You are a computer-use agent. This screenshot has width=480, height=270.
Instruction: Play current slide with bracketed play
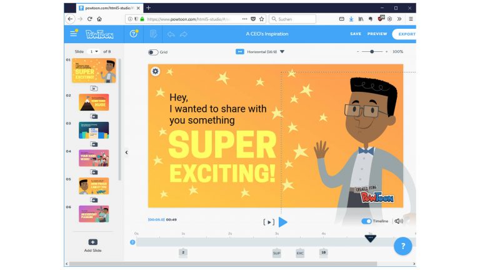[x=269, y=222]
